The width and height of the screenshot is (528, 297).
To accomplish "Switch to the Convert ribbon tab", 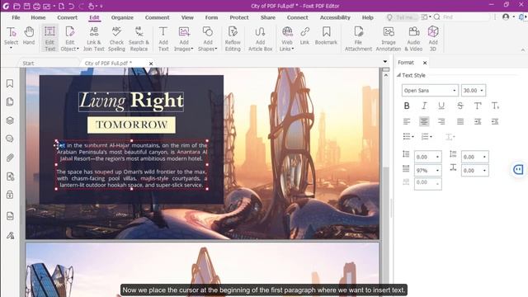I will 68,17.
